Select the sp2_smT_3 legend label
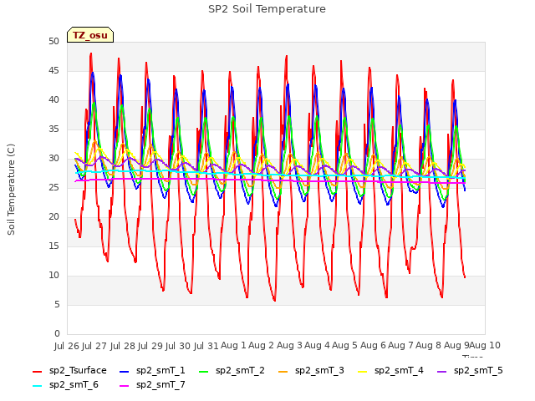 click(319, 371)
